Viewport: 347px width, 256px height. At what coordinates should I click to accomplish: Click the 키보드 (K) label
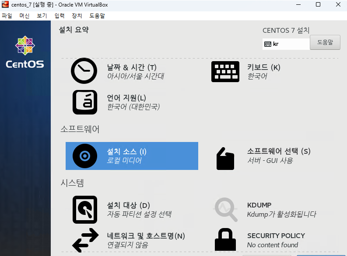(263, 67)
